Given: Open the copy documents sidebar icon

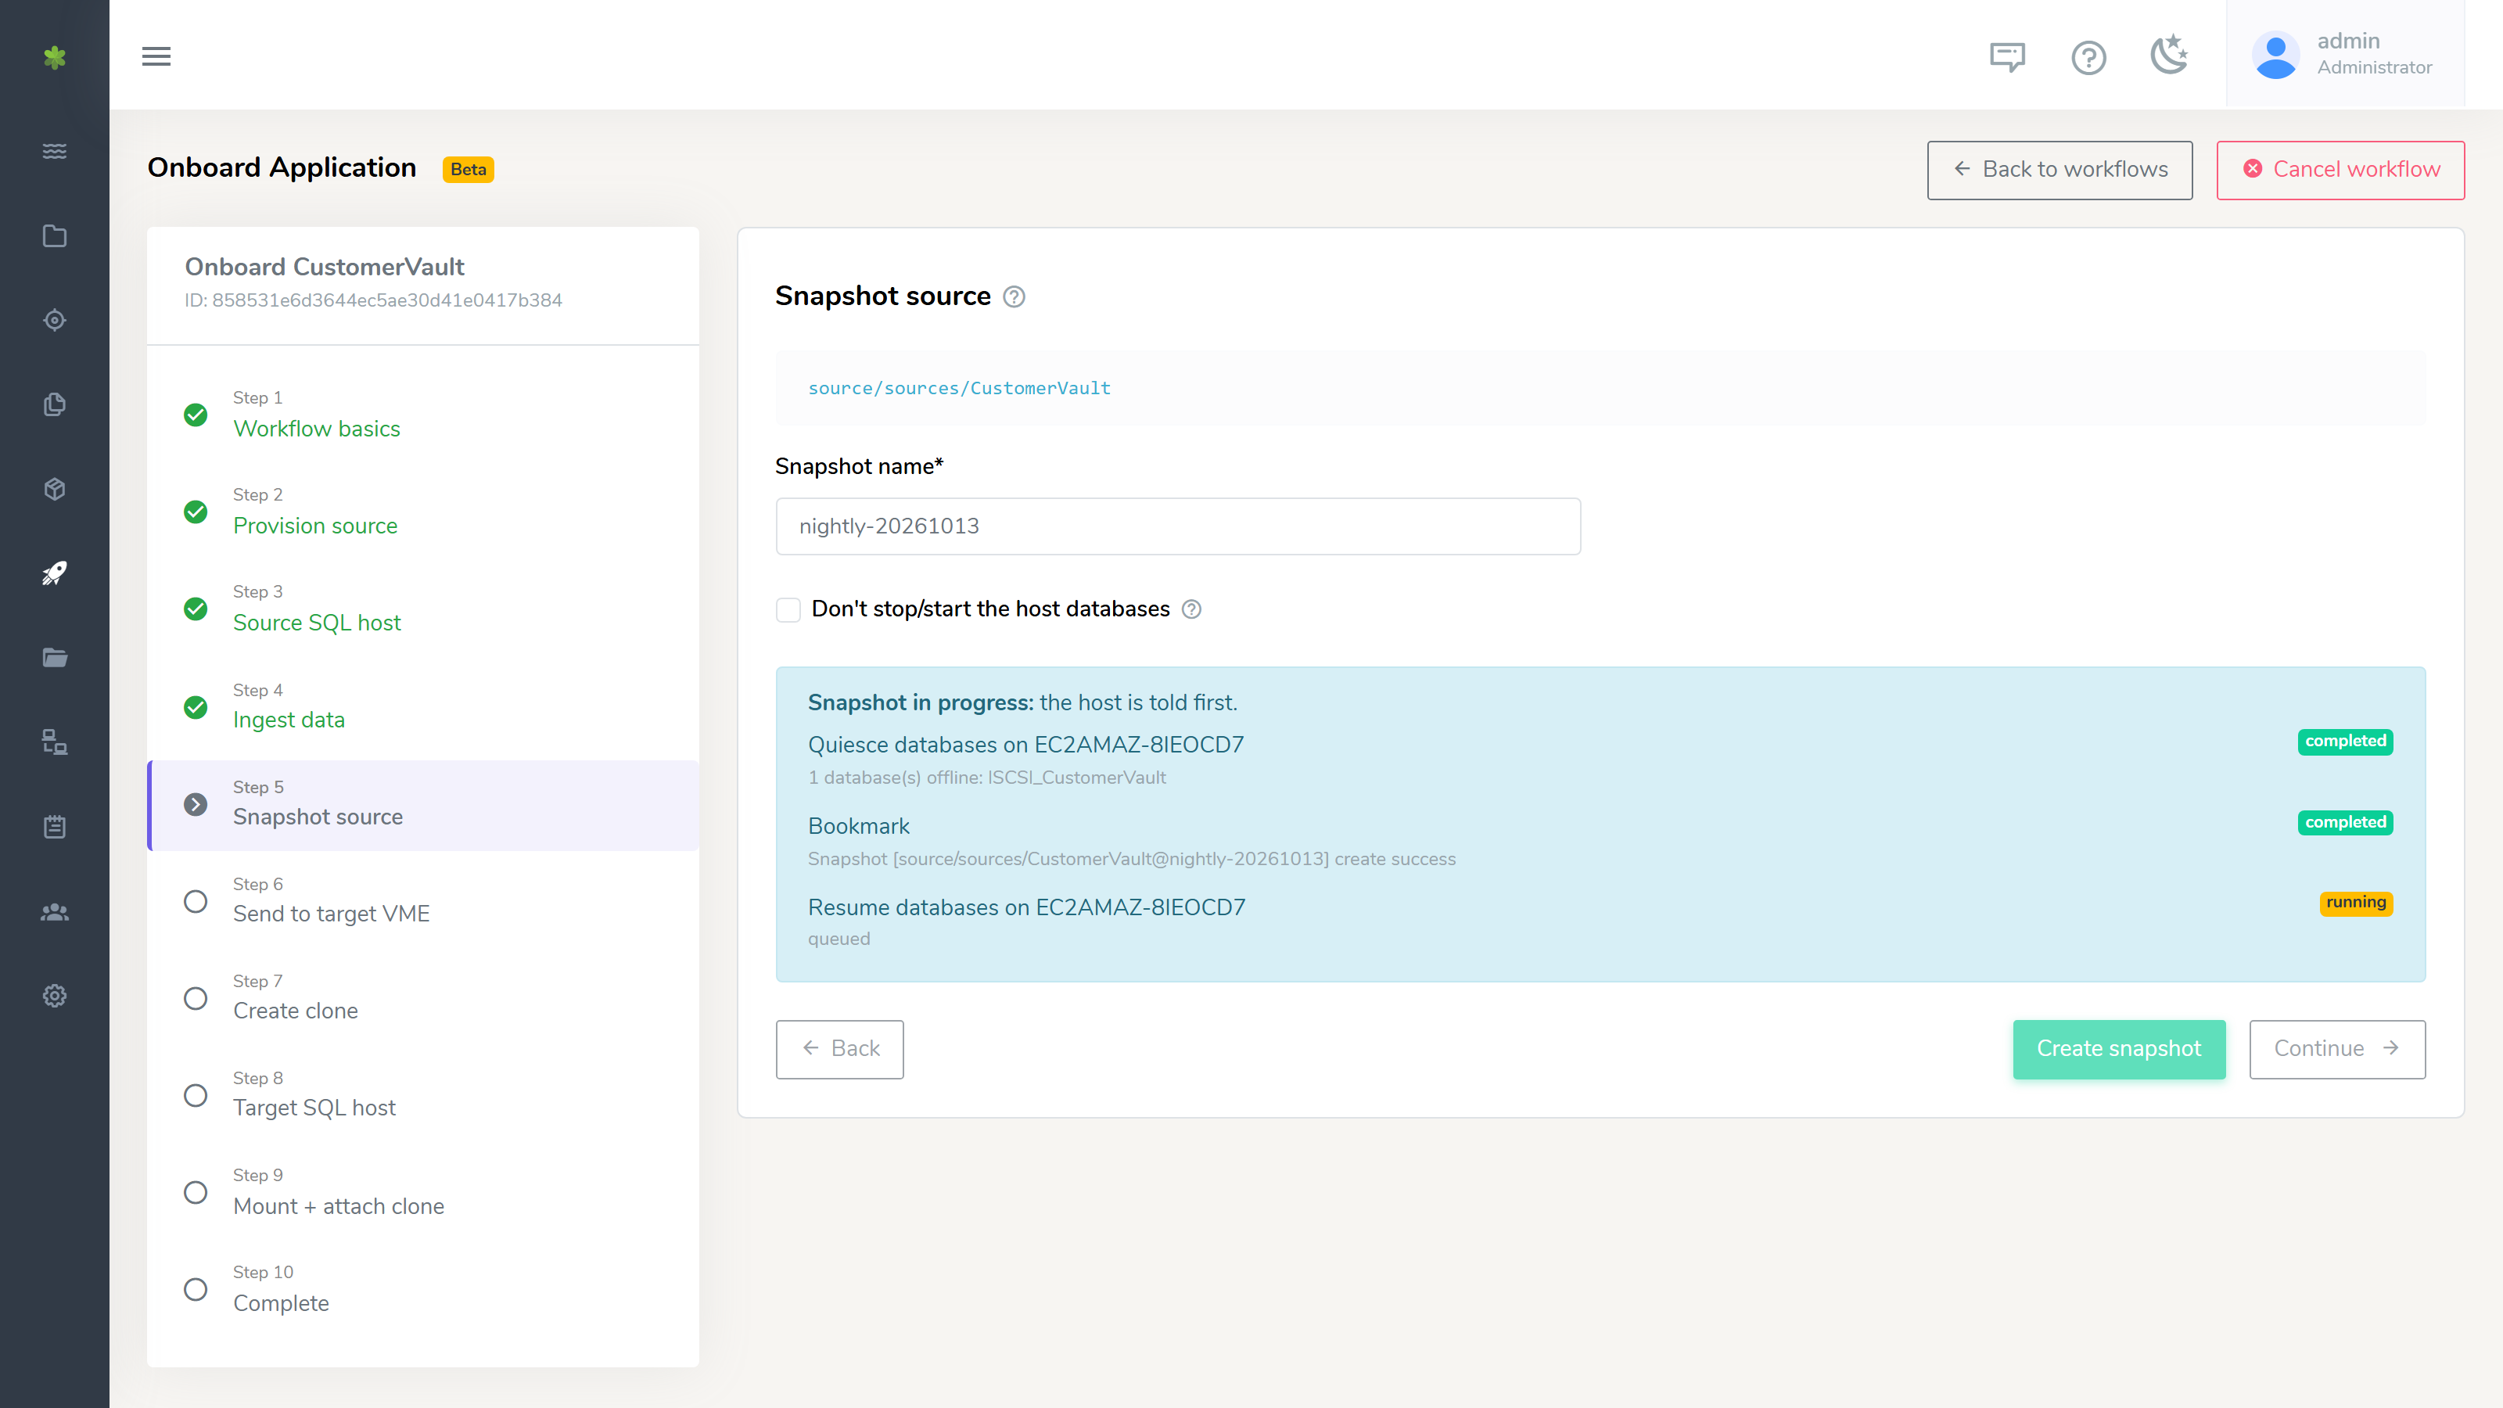Looking at the screenshot, I should pyautogui.click(x=55, y=404).
